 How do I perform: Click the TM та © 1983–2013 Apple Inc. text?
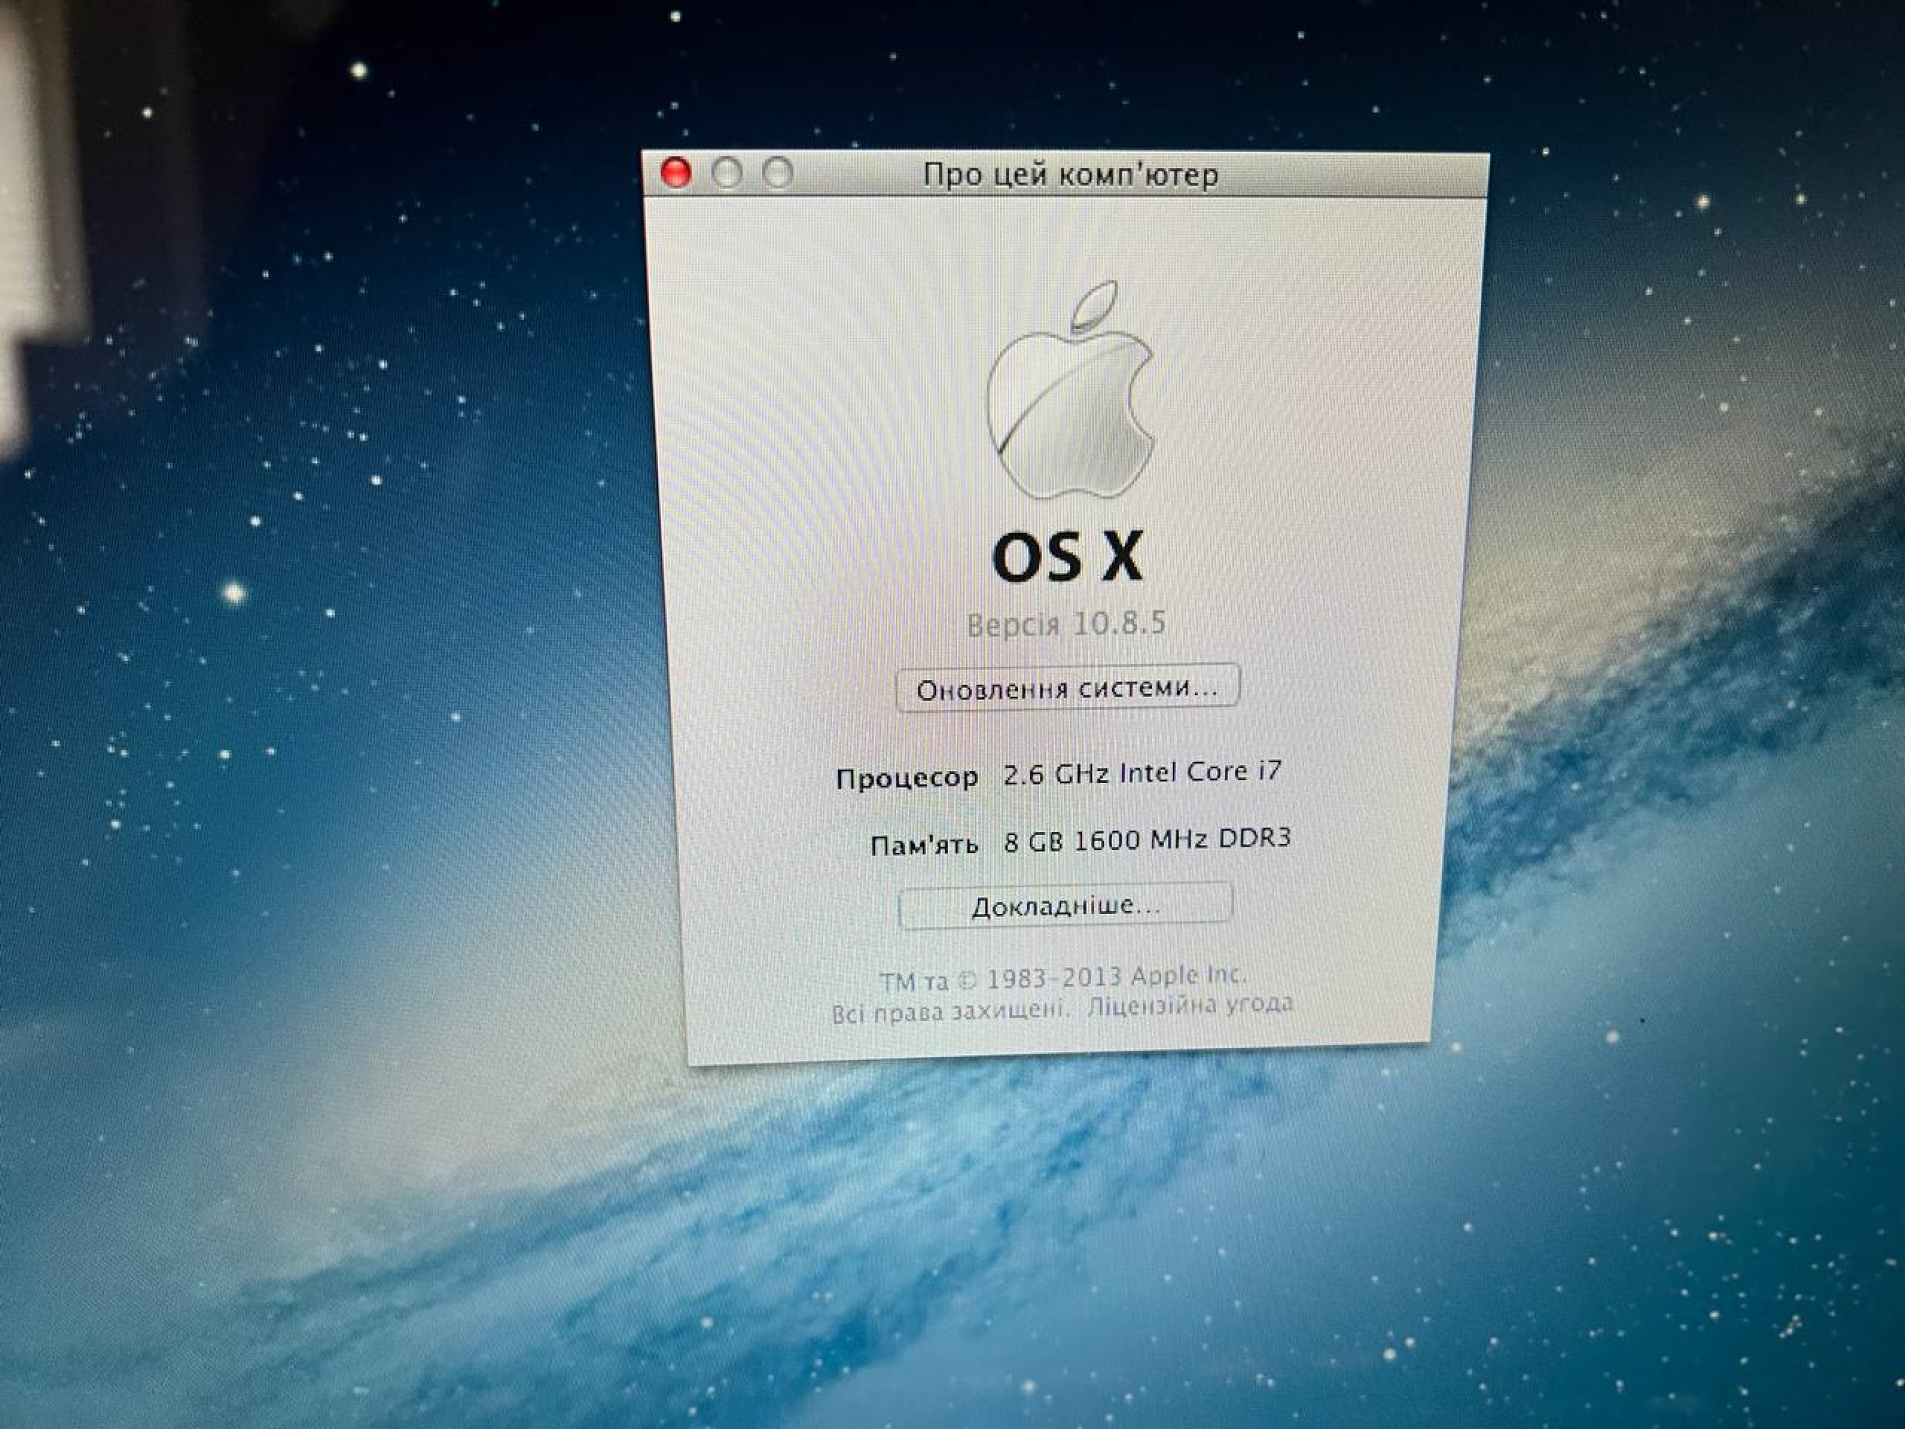[1063, 977]
